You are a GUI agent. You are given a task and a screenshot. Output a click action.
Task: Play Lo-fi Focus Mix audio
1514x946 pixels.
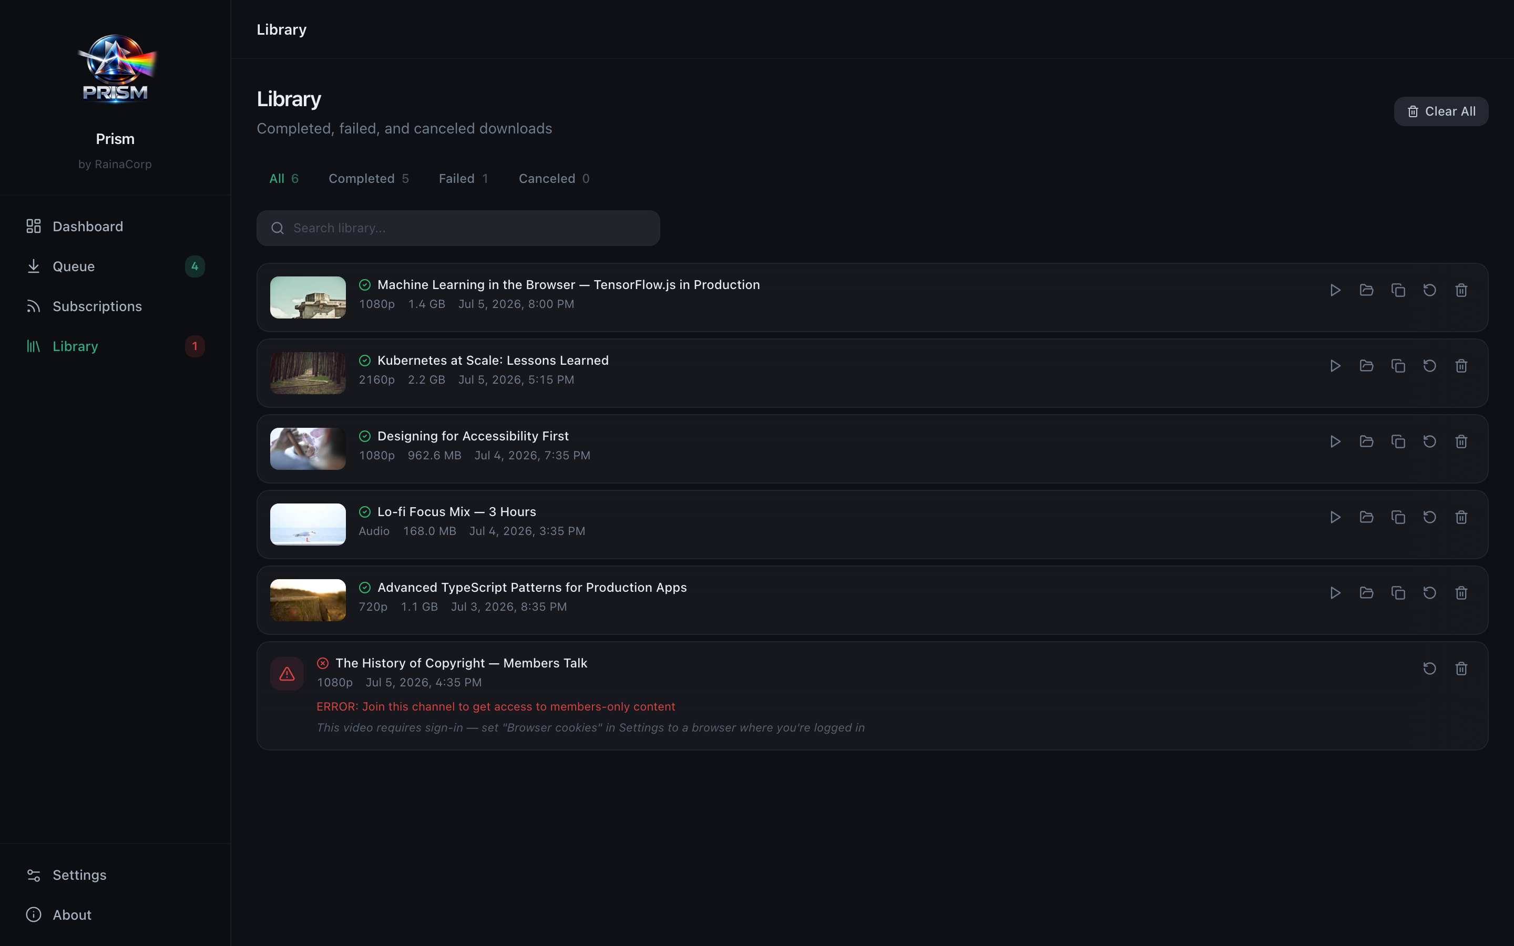click(x=1335, y=518)
